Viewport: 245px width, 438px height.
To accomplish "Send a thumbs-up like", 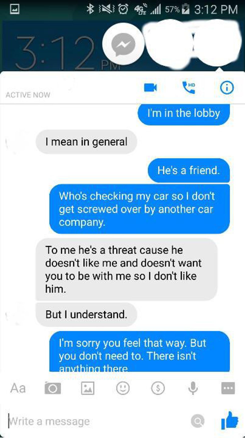I will (229, 421).
